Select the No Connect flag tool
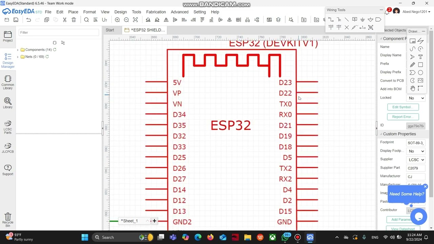This screenshot has width=434, height=244. pyautogui.click(x=347, y=27)
